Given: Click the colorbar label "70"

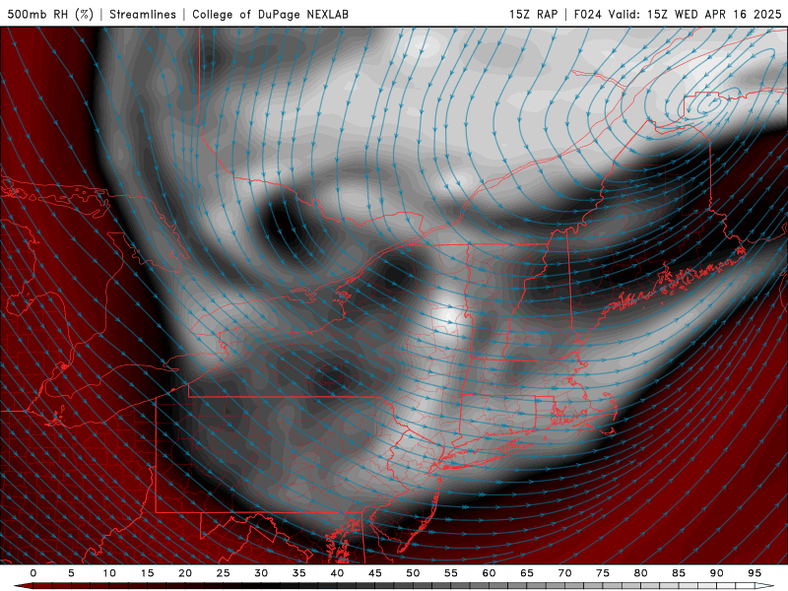Looking at the screenshot, I should [564, 573].
